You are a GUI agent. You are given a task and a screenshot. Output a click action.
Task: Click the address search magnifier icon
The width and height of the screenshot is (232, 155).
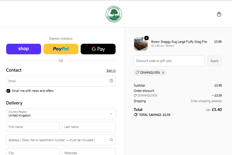111,140
